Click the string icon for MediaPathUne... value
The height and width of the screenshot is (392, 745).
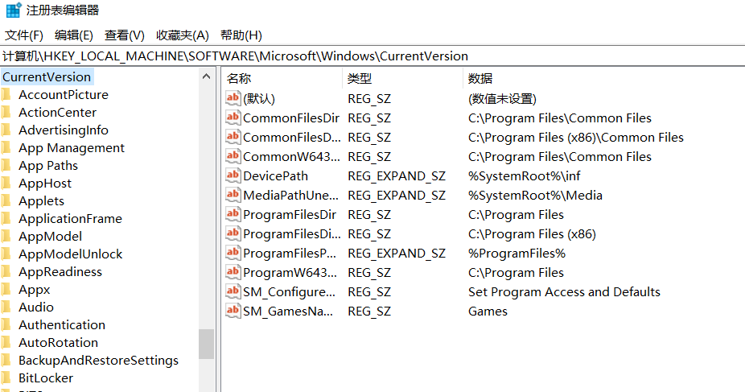coord(233,195)
